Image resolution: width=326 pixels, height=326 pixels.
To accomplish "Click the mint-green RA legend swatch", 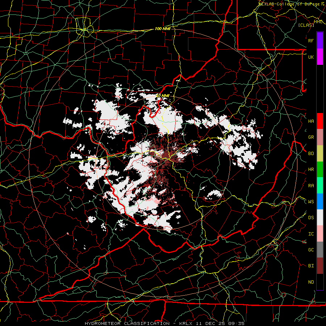I will [320, 185].
